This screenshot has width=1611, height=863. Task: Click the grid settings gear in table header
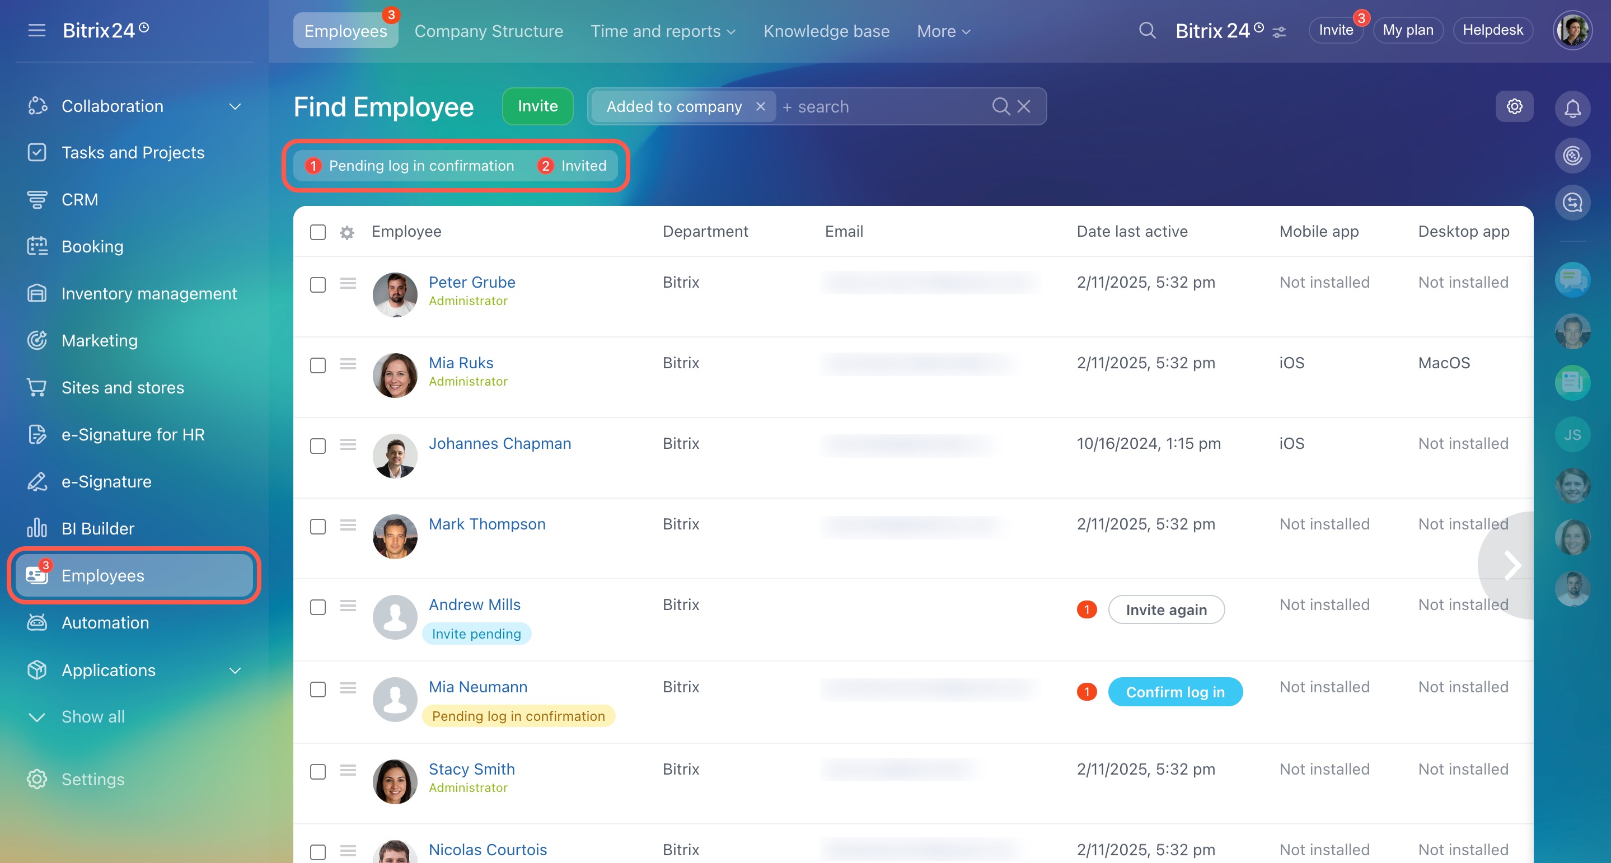(347, 233)
